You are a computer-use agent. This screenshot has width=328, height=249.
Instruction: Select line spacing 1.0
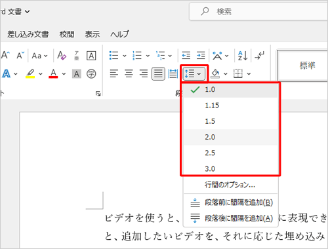(x=231, y=90)
